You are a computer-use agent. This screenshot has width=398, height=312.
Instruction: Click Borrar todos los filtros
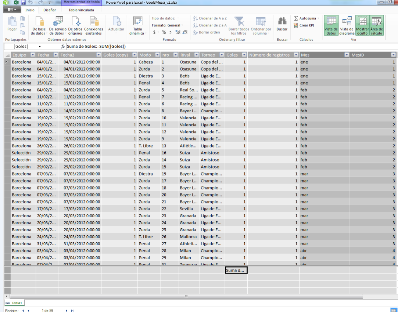click(x=239, y=26)
